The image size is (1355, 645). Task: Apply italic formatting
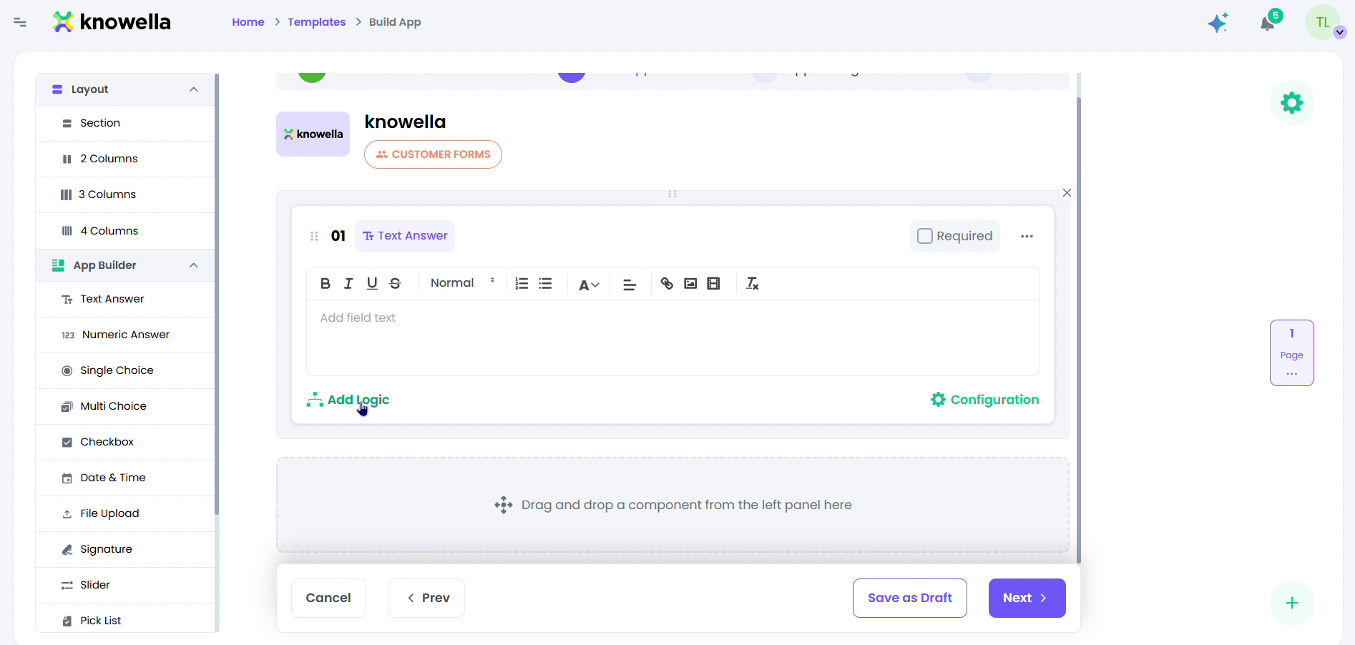pyautogui.click(x=348, y=283)
